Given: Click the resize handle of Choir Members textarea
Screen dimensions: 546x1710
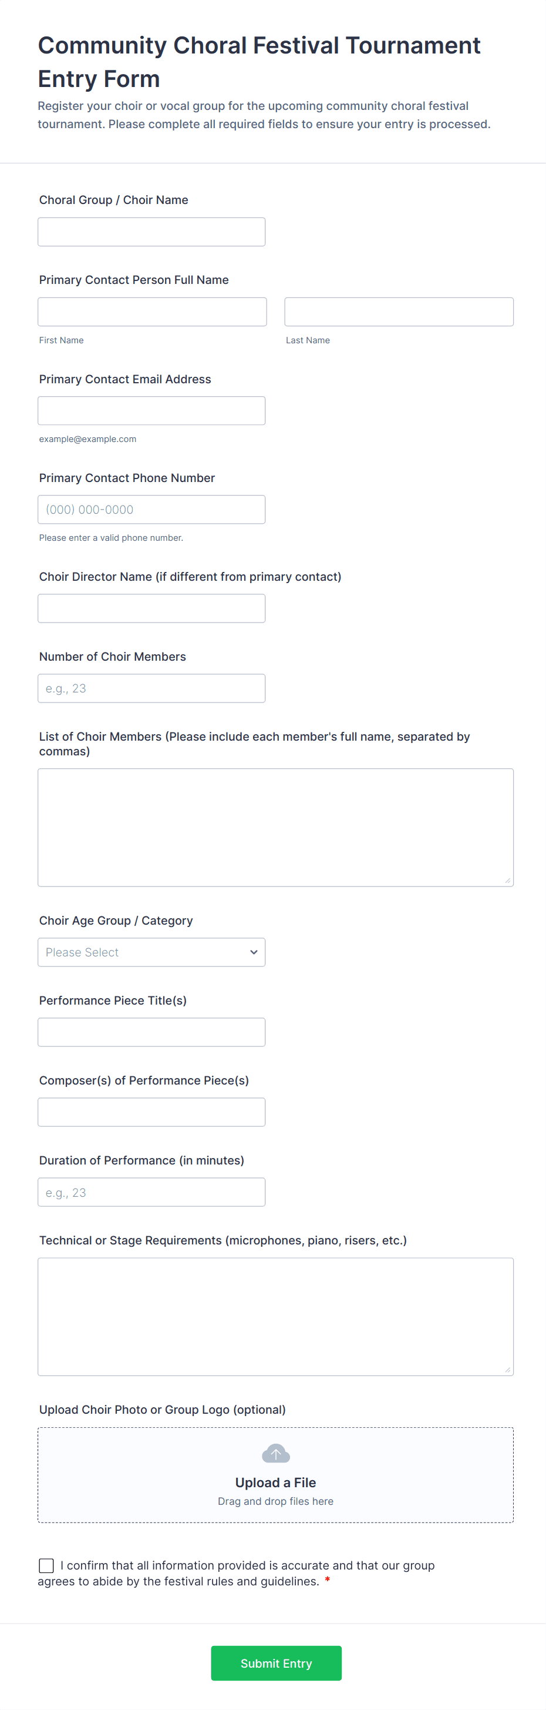Looking at the screenshot, I should point(508,880).
